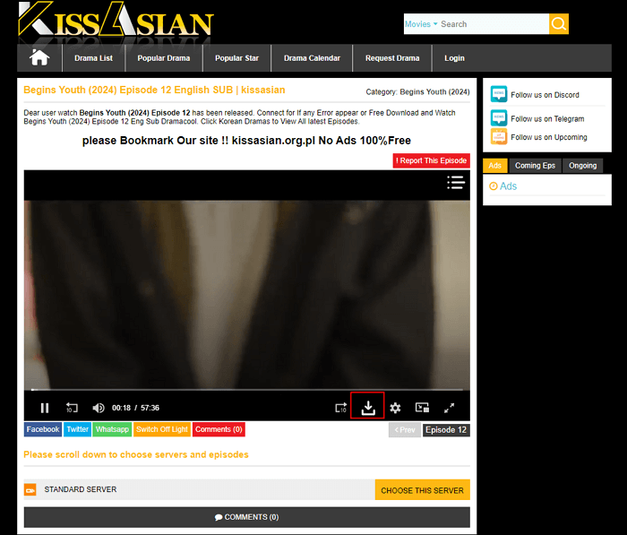Click Choose This Server button
627x535 pixels.
[422, 490]
